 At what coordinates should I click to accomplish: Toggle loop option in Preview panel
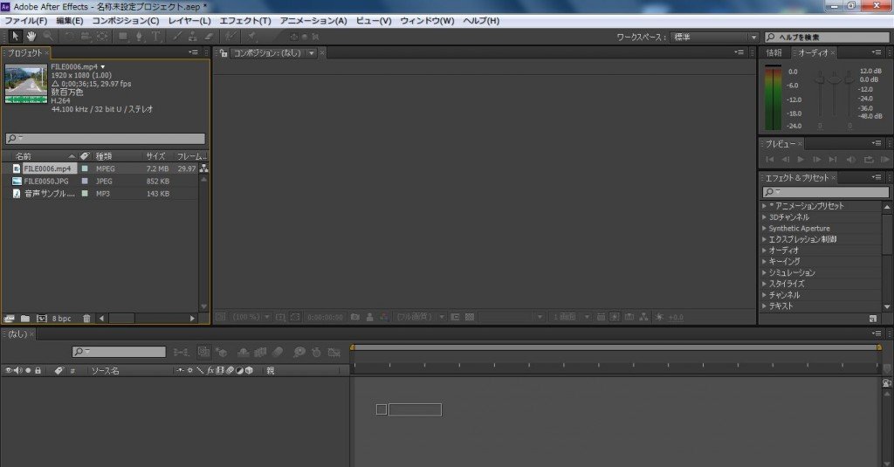pos(869,160)
